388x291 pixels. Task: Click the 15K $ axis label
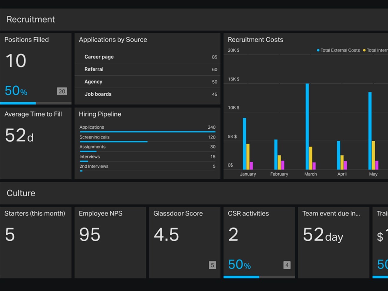(234, 79)
